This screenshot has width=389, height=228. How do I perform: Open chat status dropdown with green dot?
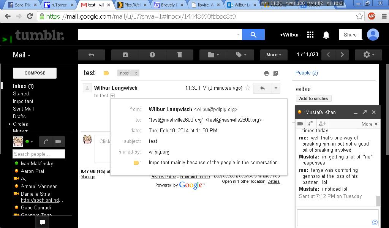pos(29,142)
